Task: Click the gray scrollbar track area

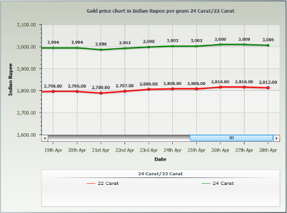Action: [x=119, y=138]
